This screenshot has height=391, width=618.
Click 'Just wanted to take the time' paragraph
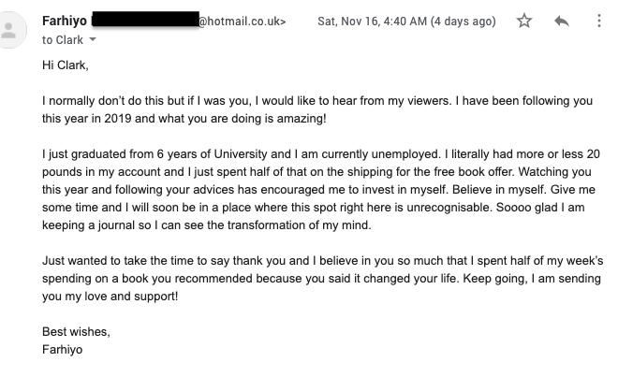322,279
